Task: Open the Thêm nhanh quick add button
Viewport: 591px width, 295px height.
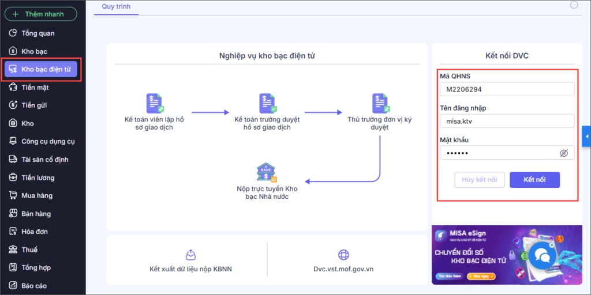Action: click(x=41, y=14)
